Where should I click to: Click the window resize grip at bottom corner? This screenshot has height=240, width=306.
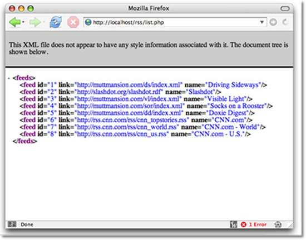(290, 225)
